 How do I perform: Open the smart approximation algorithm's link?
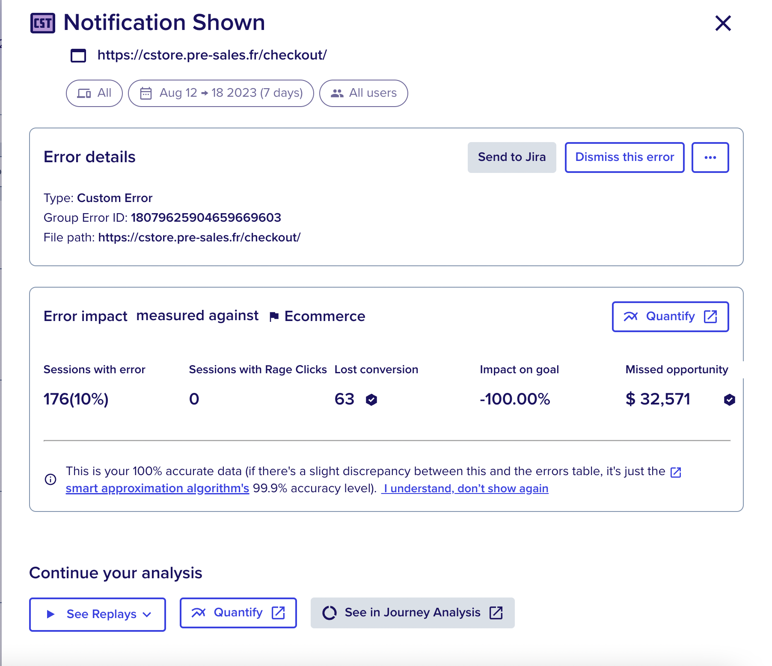click(x=157, y=488)
